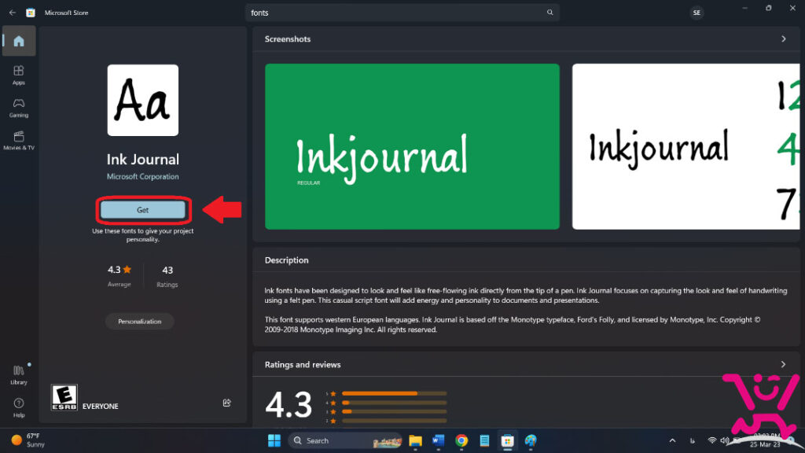Viewport: 805px width, 453px height.
Task: Open the green Inkjournal screenshot
Action: (412, 146)
